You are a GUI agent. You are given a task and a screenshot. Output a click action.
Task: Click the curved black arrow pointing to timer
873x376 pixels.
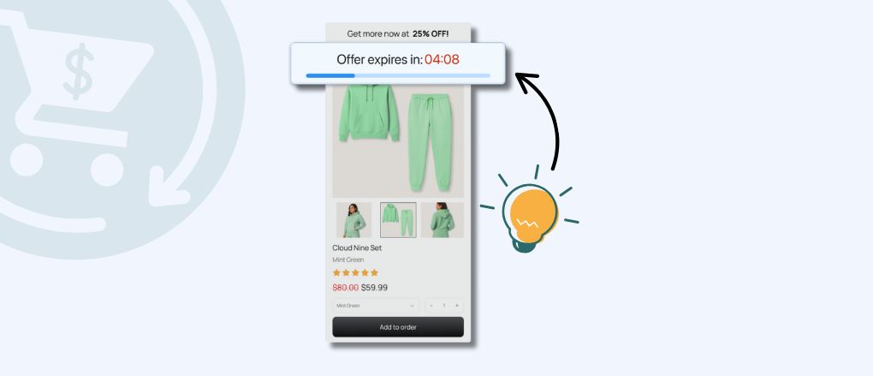[541, 120]
